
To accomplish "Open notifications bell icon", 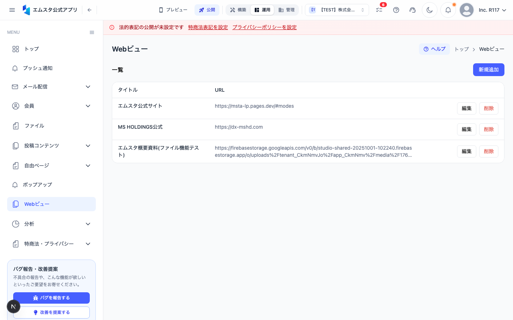I will pos(448,10).
